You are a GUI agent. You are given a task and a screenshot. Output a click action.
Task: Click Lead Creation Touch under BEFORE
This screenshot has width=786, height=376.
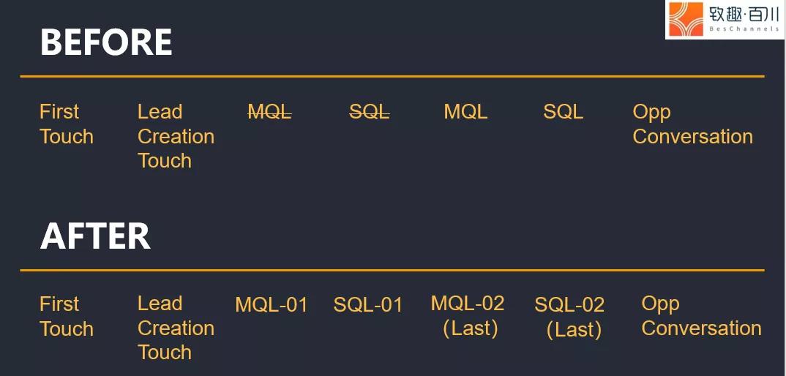[x=176, y=136]
